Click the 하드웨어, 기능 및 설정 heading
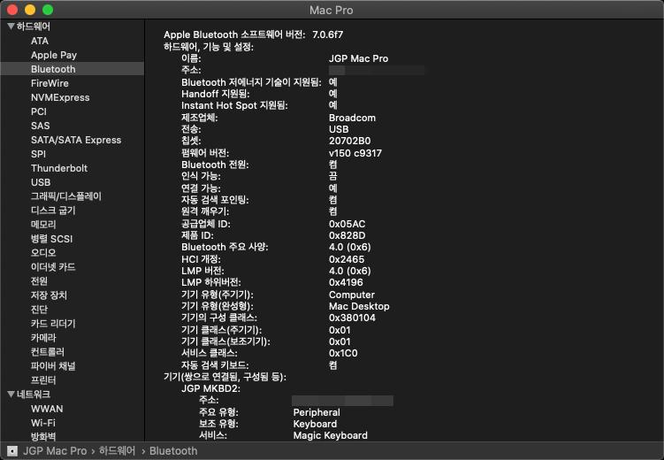The height and width of the screenshot is (460, 664). tap(209, 47)
